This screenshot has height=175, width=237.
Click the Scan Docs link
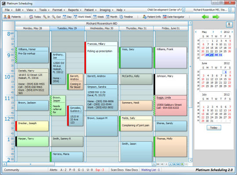point(117,170)
